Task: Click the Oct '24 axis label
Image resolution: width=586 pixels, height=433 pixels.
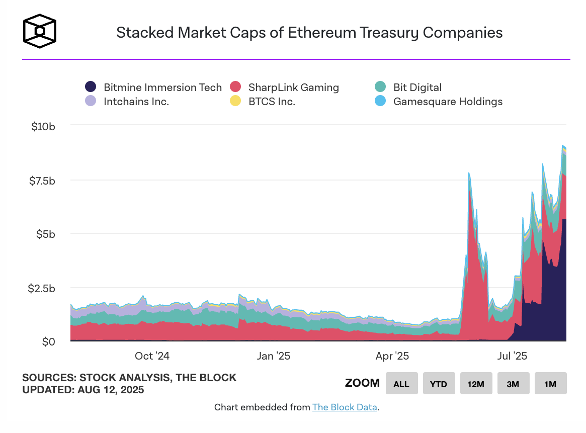Action: 152,356
